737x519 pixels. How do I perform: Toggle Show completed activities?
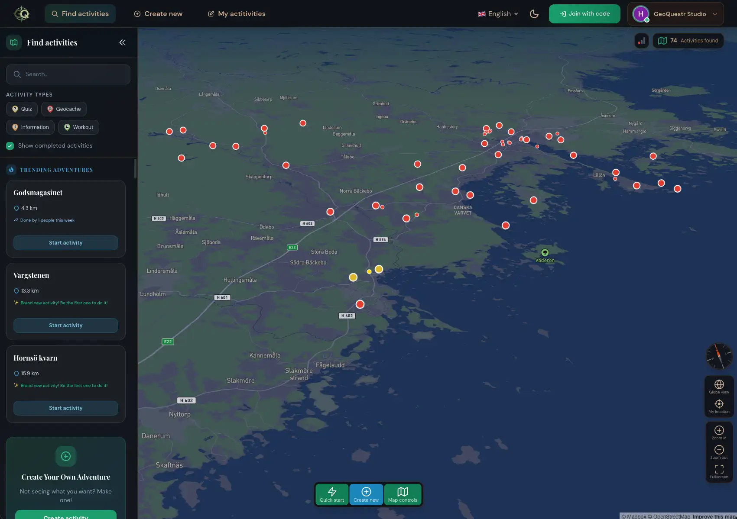click(x=10, y=145)
